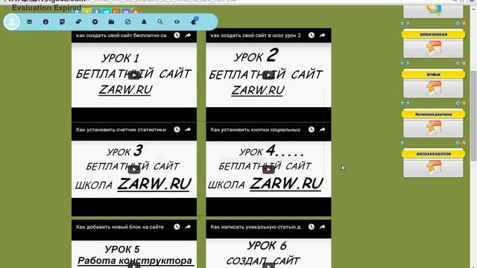Open video title 'как создать свой сайт в ucoz урок 2'
This screenshot has width=477, height=268.
(256, 35)
